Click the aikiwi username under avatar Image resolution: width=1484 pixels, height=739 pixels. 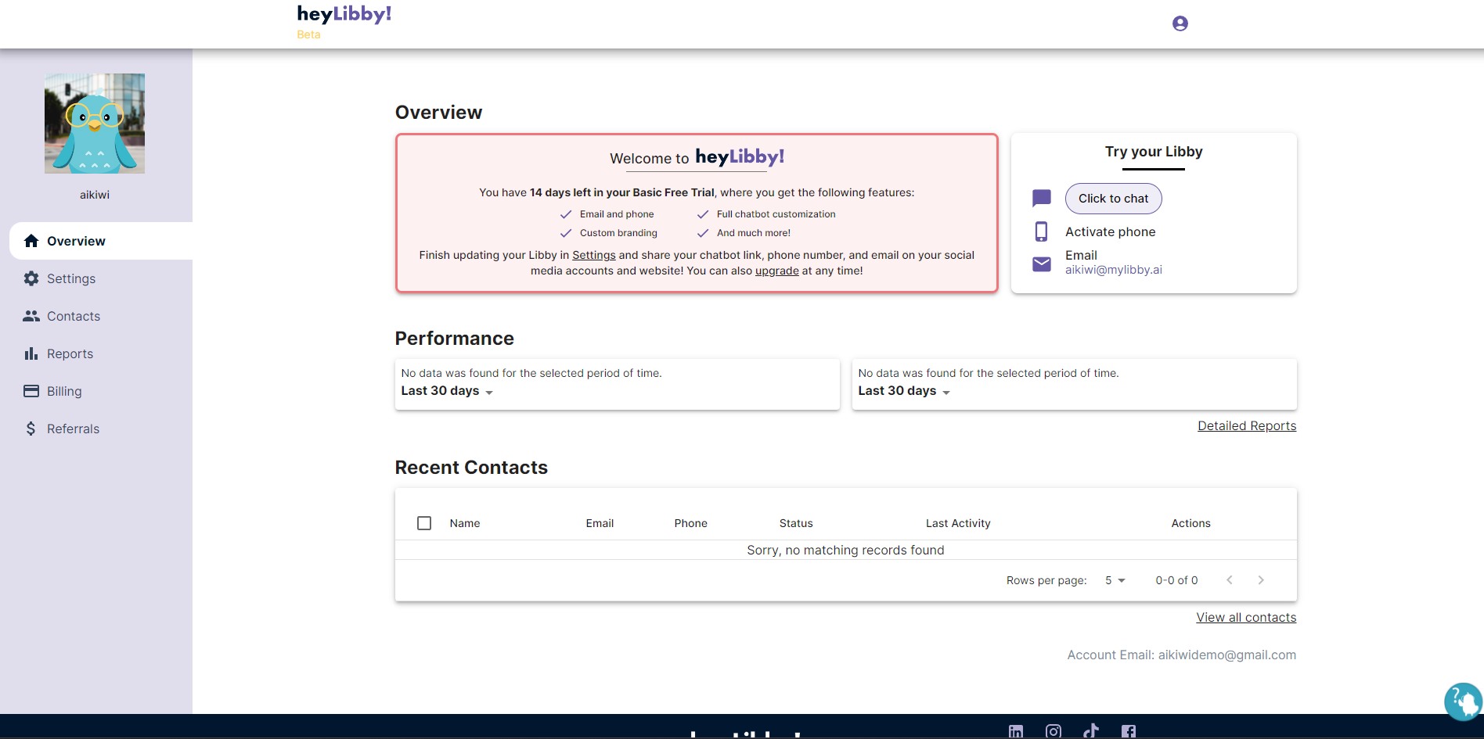point(95,195)
